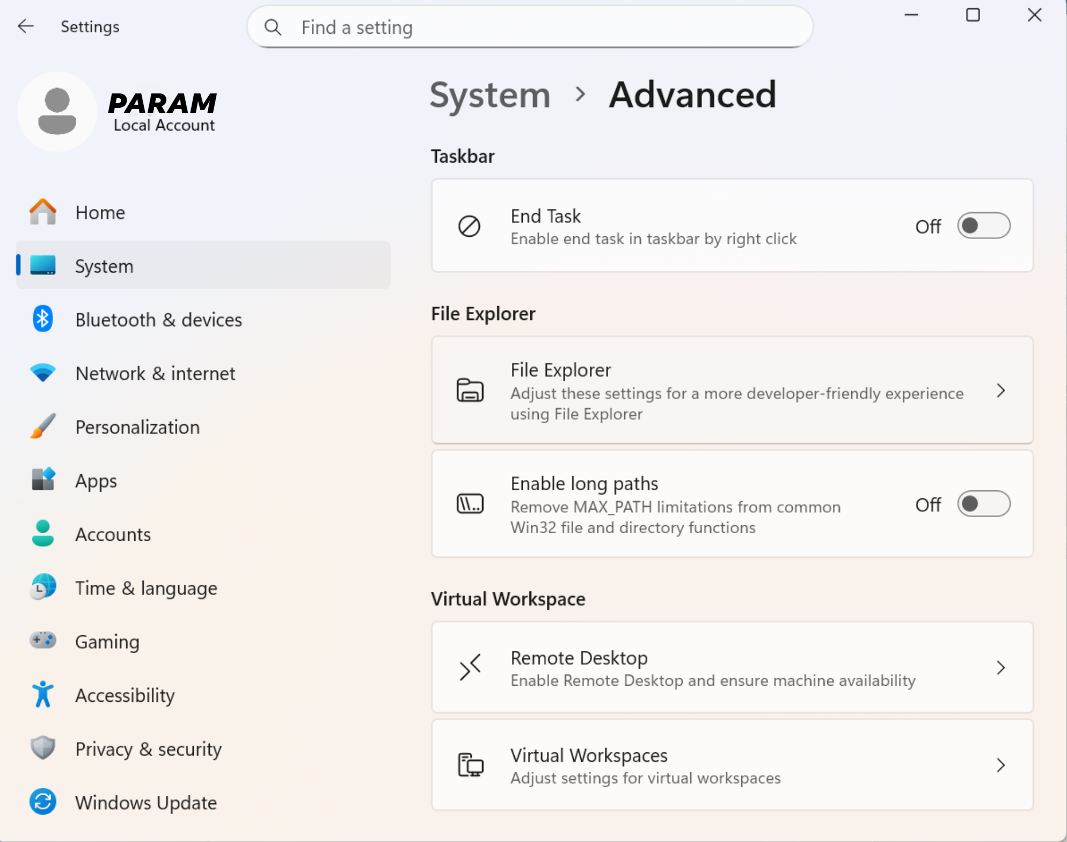Open the Accounts label
The image size is (1067, 842).
pyautogui.click(x=113, y=535)
